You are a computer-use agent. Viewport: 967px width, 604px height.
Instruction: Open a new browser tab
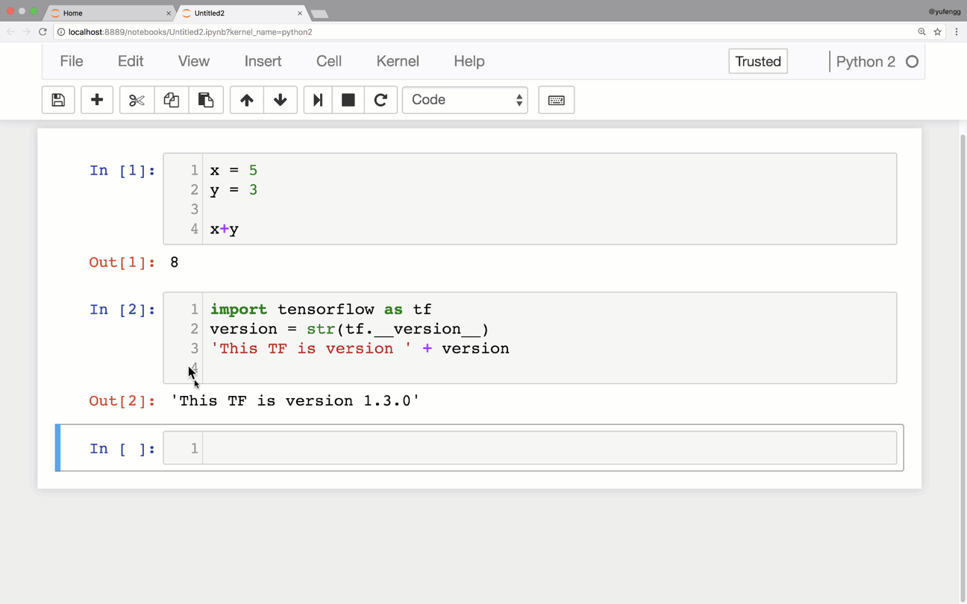pos(319,14)
